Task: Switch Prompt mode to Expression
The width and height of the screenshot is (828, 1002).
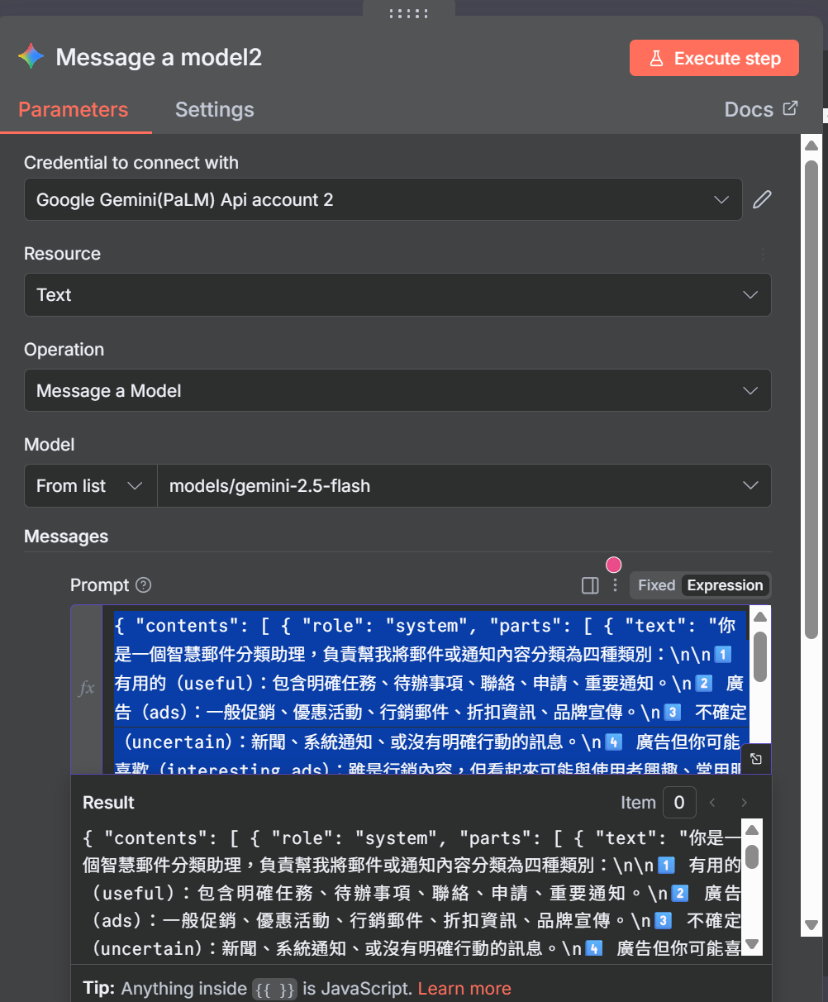Action: coord(725,585)
